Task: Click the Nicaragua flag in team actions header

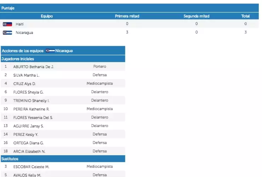Action: (x=50, y=51)
